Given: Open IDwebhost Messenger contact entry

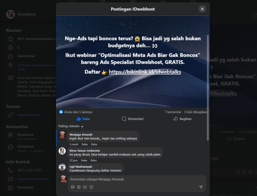Looking at the screenshot, I should click(x=25, y=188).
